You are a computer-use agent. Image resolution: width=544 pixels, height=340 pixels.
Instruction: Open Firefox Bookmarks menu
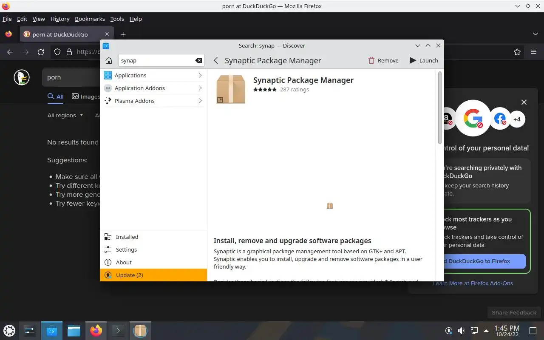coord(90,19)
